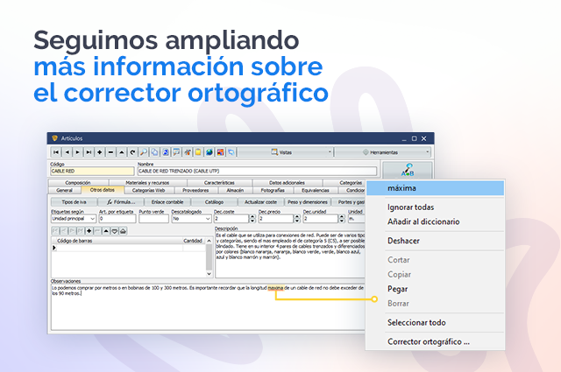The height and width of the screenshot is (372, 561).
Task: Click the print icon above barcode grid
Action: pos(124,230)
